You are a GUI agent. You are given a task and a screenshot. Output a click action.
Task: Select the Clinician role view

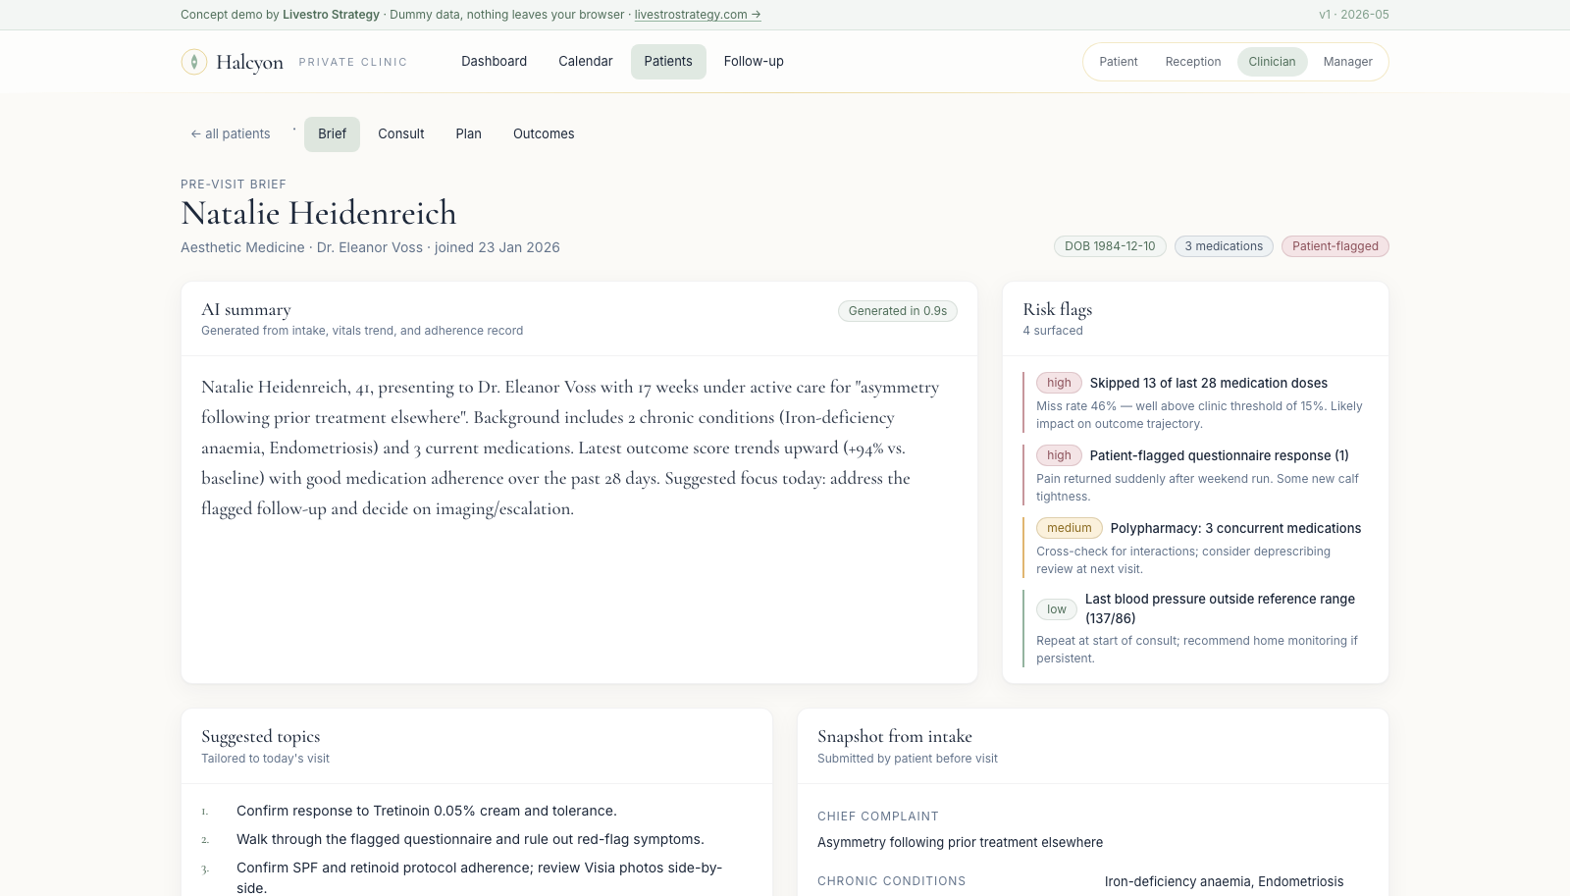pyautogui.click(x=1272, y=62)
